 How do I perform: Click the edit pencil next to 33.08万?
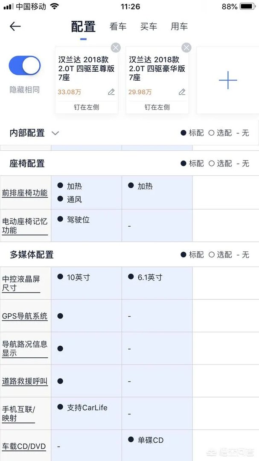(x=111, y=92)
